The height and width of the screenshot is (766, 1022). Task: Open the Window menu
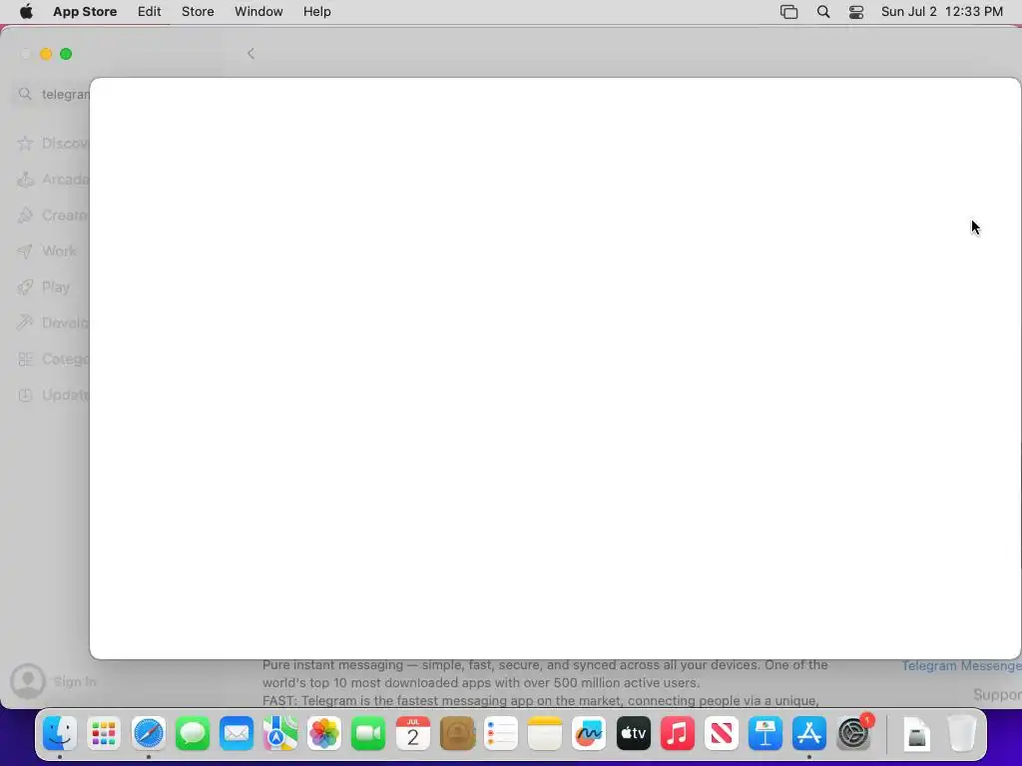(258, 12)
